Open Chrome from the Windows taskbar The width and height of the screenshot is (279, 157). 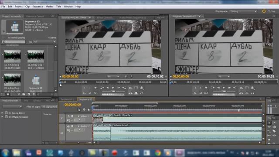(x=157, y=153)
